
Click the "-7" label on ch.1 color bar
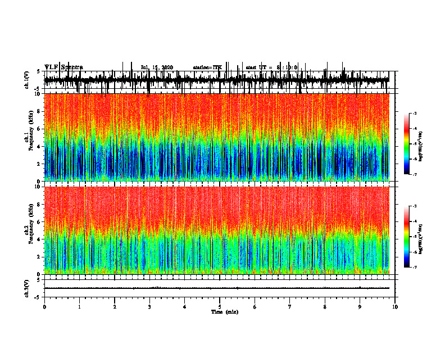click(x=415, y=174)
